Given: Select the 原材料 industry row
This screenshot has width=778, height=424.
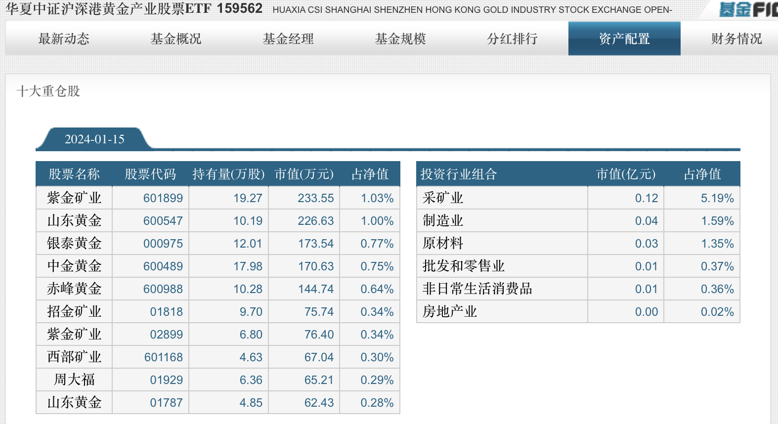Looking at the screenshot, I should point(578,244).
